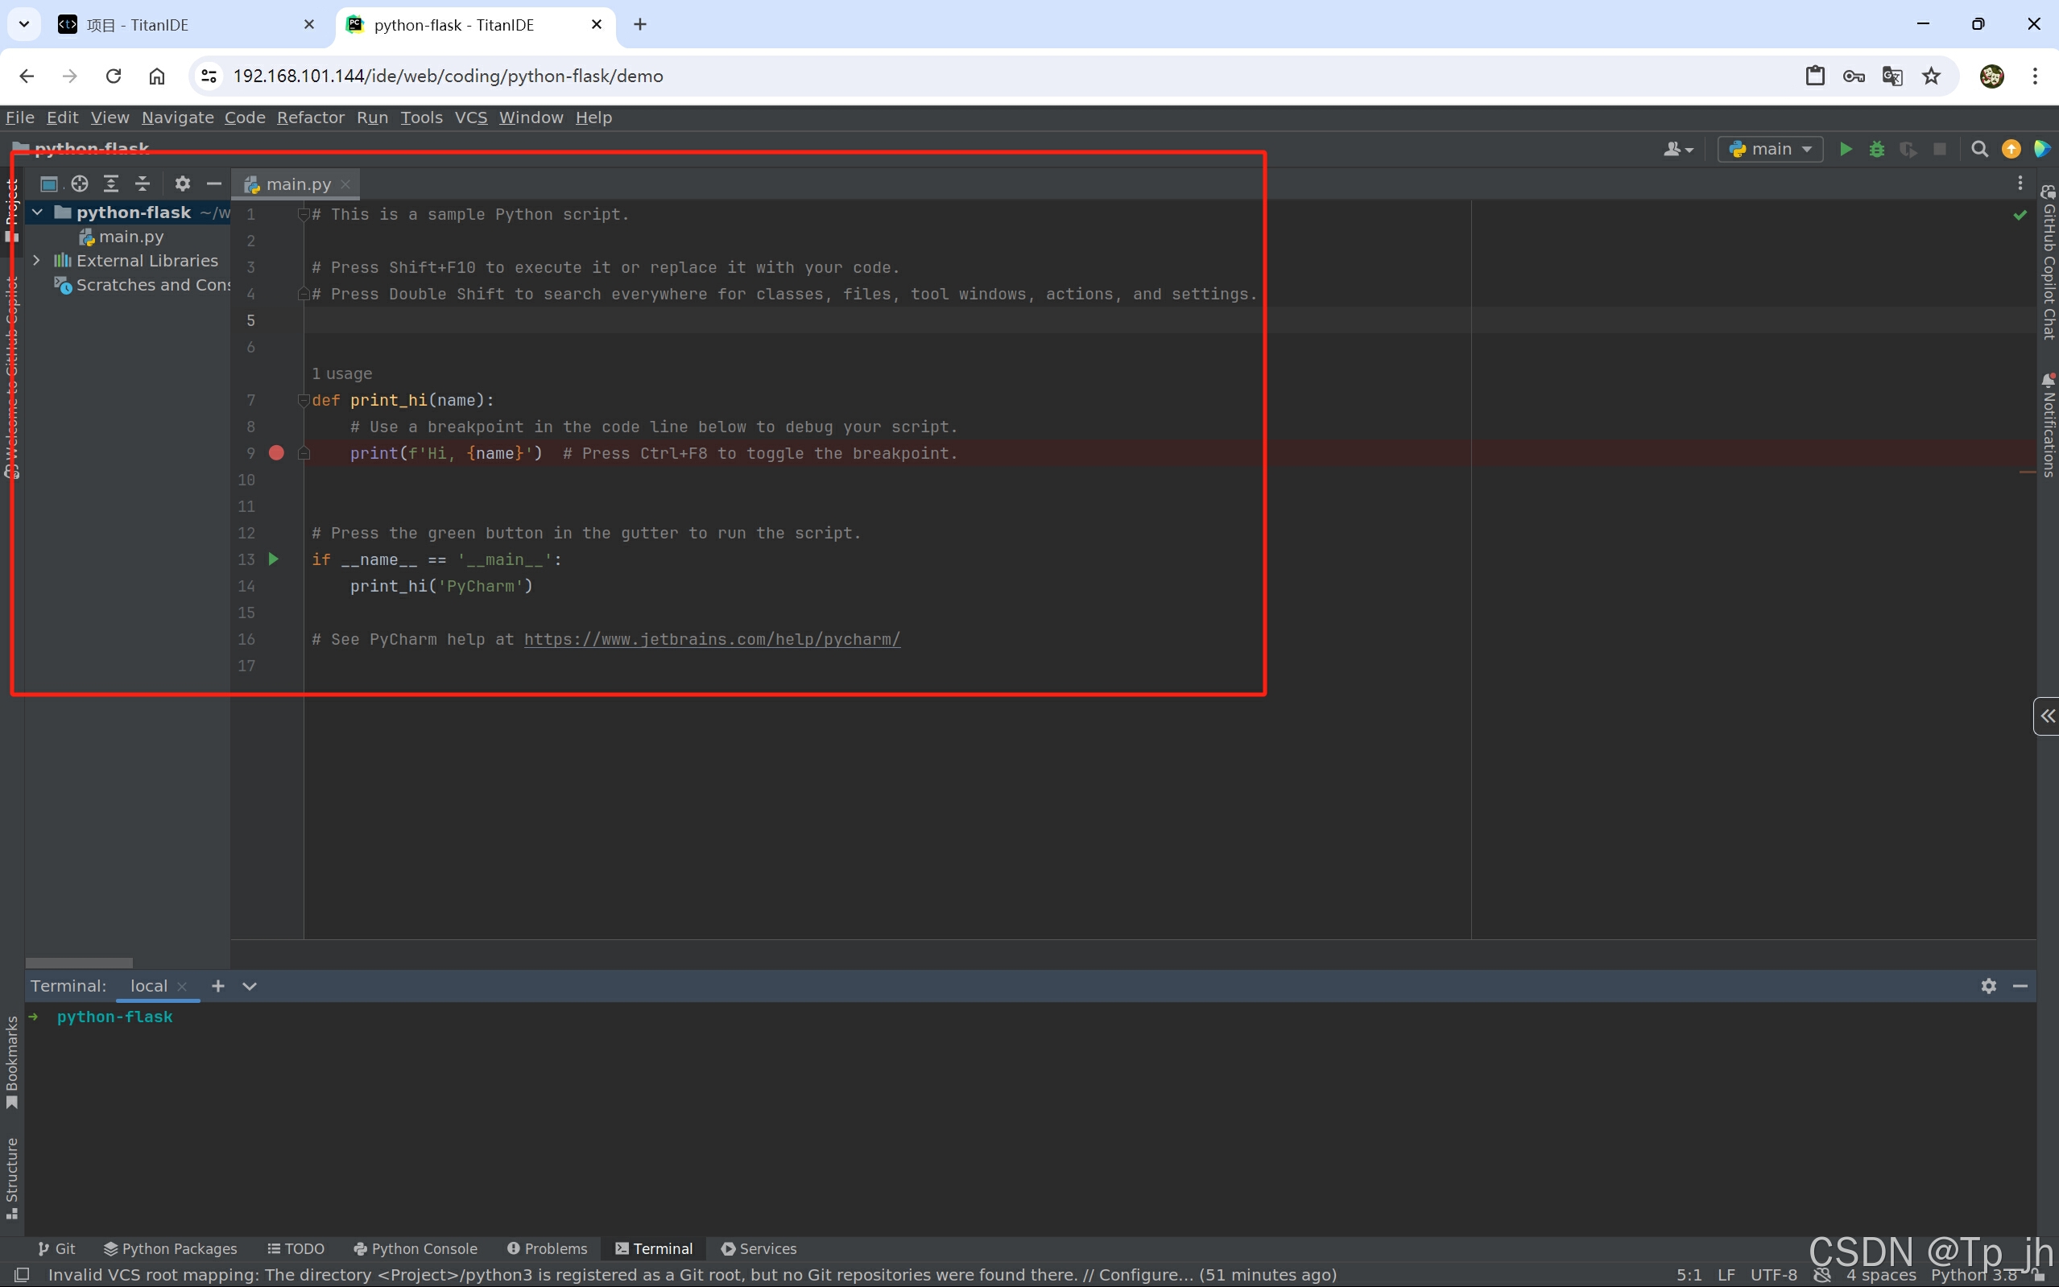Open terminal sessions dropdown arrow
2059x1287 pixels.
(250, 986)
